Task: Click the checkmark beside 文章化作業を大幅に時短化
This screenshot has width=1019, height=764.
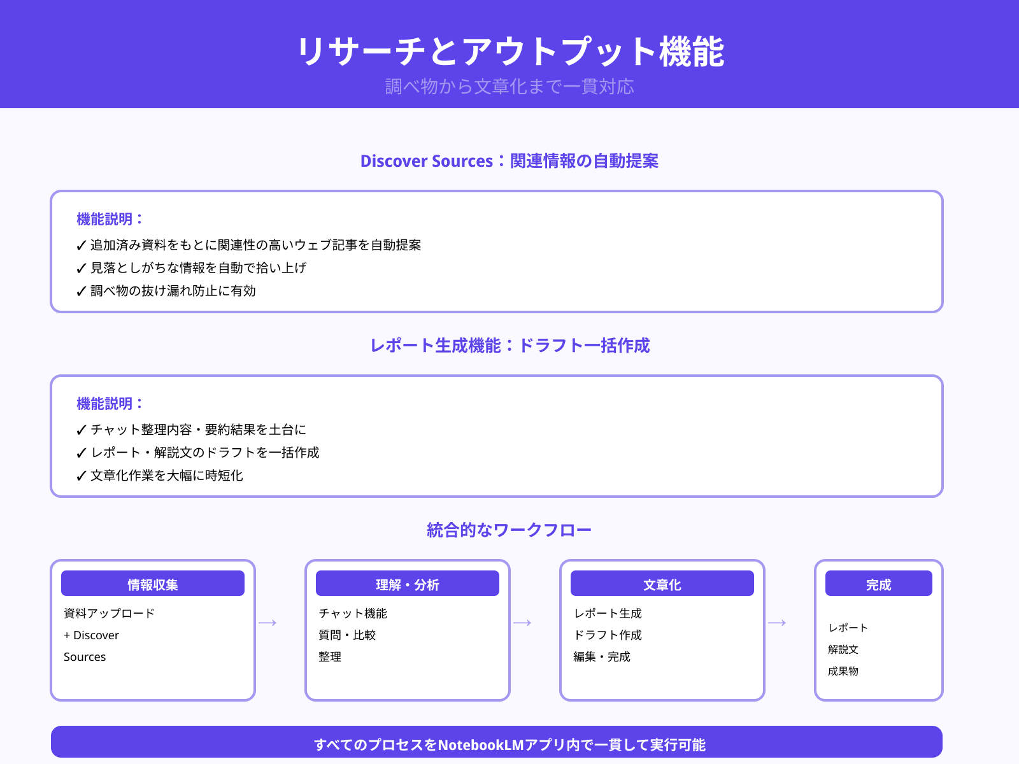Action: (80, 476)
